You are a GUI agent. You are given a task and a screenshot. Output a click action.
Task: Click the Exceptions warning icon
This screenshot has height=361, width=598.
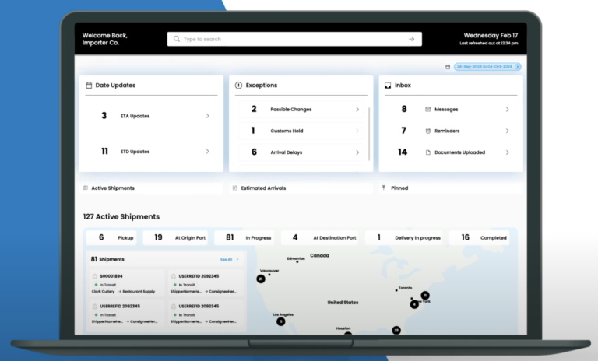238,86
